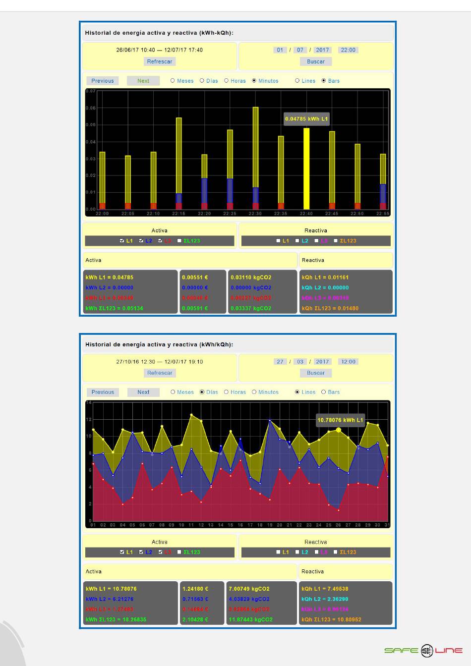Select Minutos radio in top panel
471x666 pixels.
click(254, 80)
